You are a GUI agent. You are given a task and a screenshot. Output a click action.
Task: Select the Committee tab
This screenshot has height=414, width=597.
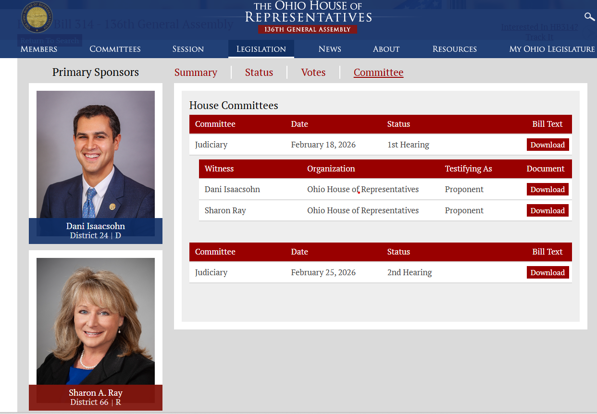(x=378, y=73)
